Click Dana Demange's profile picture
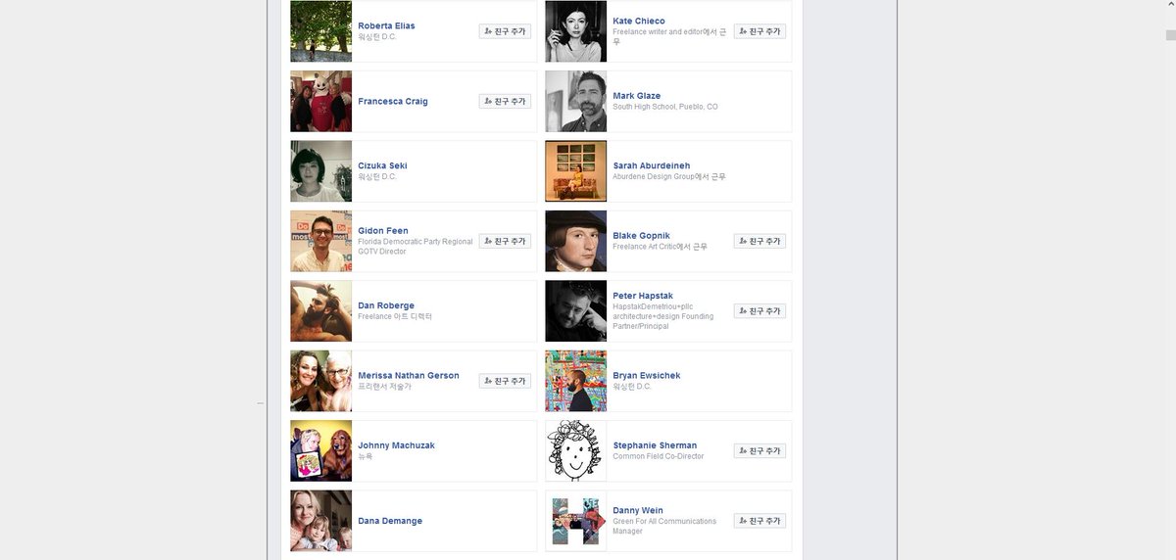 (320, 521)
